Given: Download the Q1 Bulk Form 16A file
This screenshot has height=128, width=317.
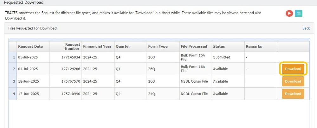Looking at the screenshot, I should click(293, 69).
